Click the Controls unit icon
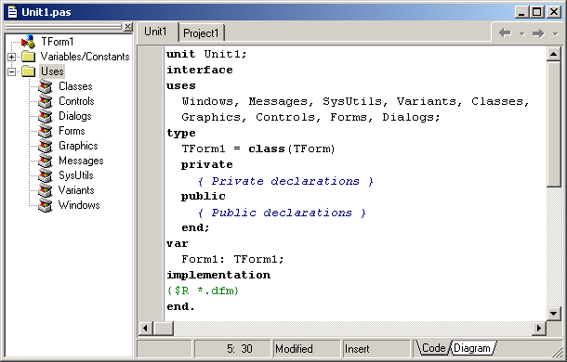The image size is (567, 362). tap(46, 101)
